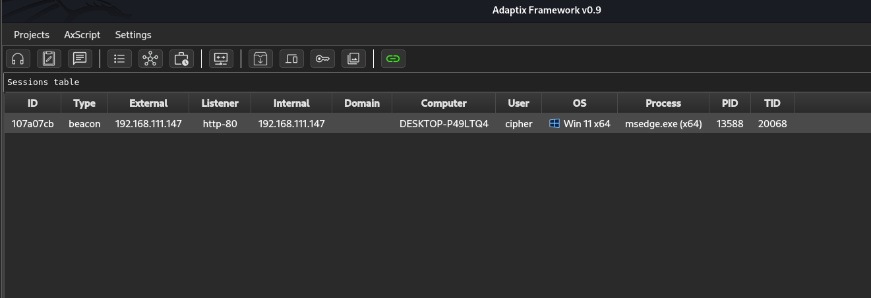The height and width of the screenshot is (298, 871).
Task: Select the beacon session row 107a07cb
Action: pyautogui.click(x=33, y=124)
